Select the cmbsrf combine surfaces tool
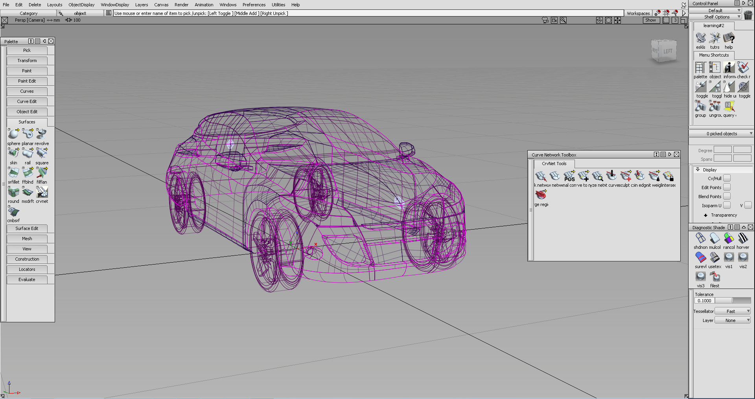755x399 pixels. [13, 211]
